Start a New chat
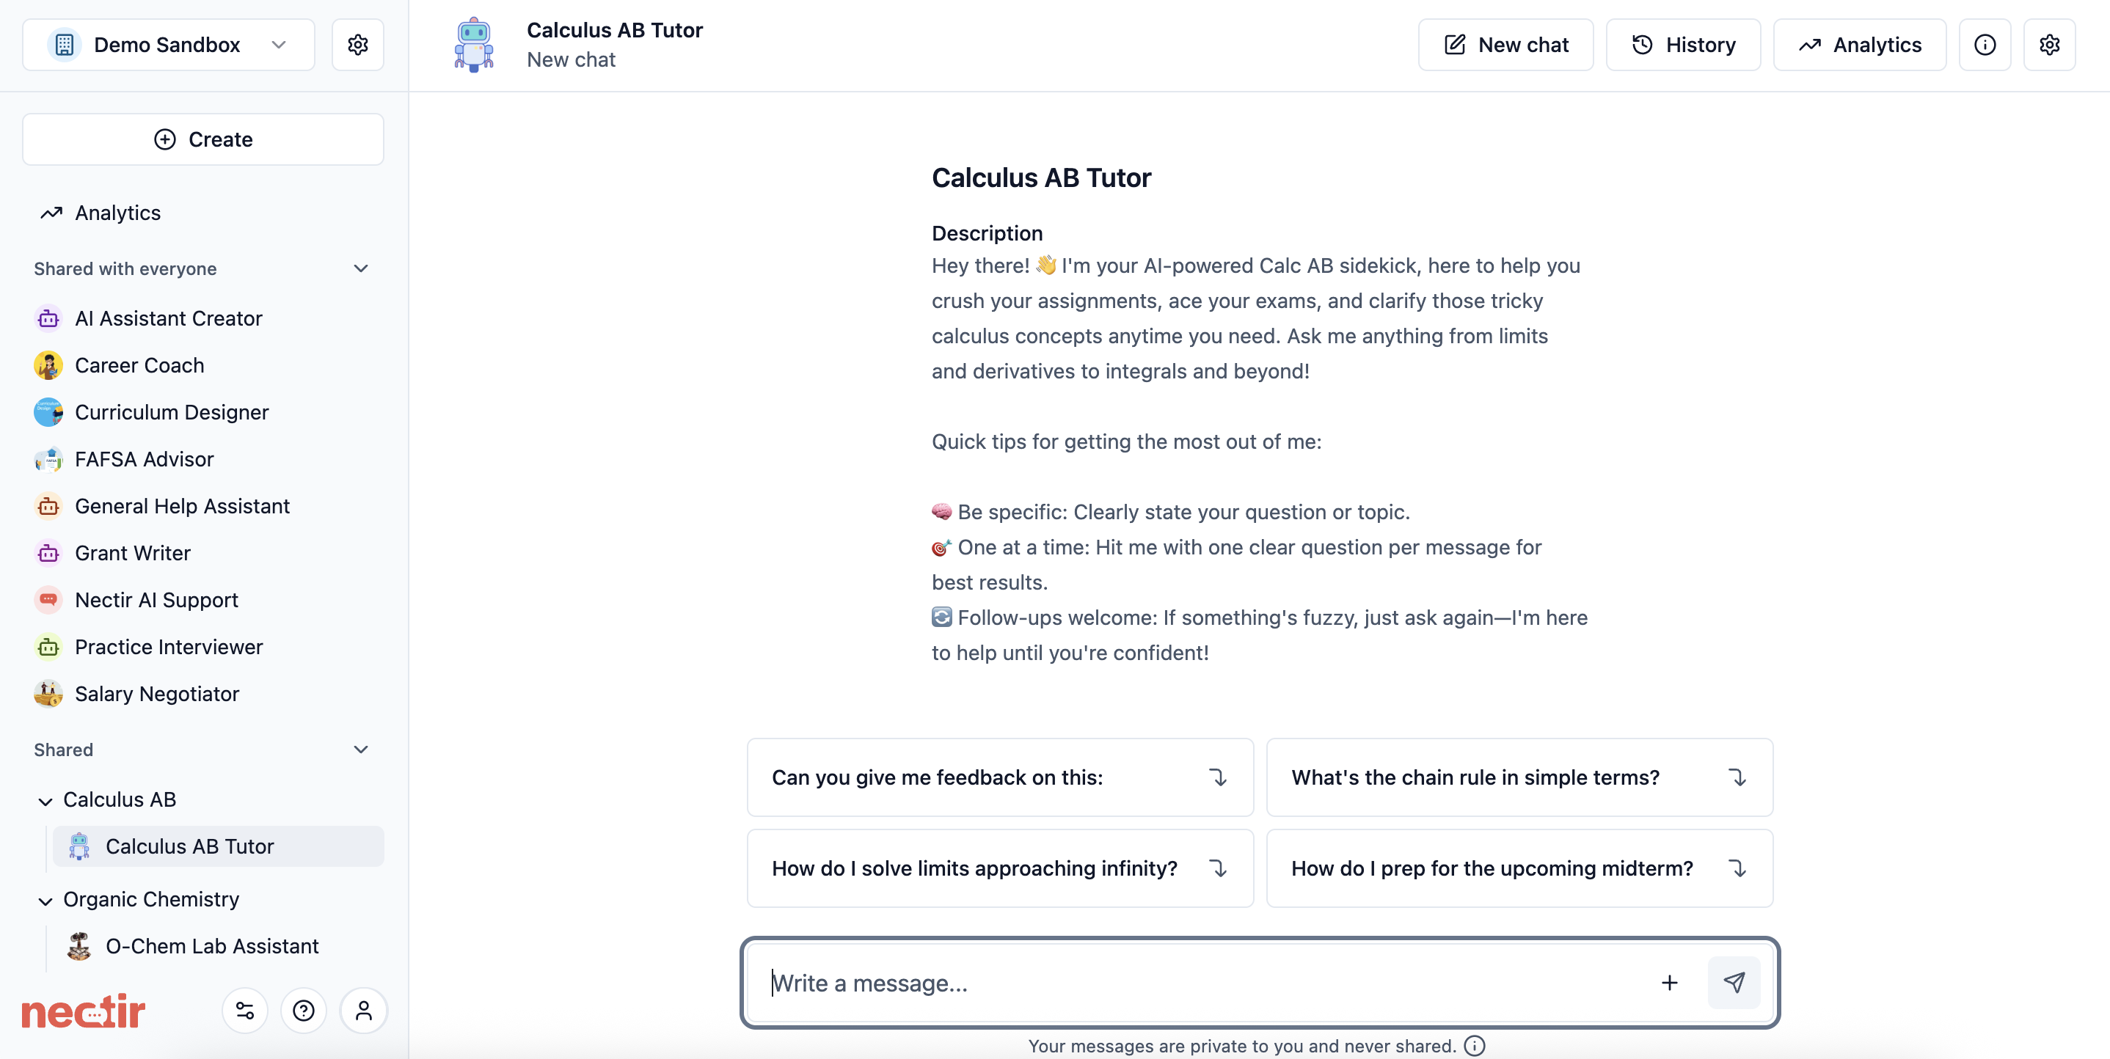 (1505, 45)
